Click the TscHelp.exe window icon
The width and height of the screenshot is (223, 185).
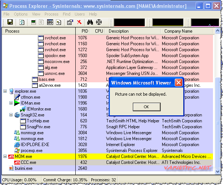tap(23, 121)
